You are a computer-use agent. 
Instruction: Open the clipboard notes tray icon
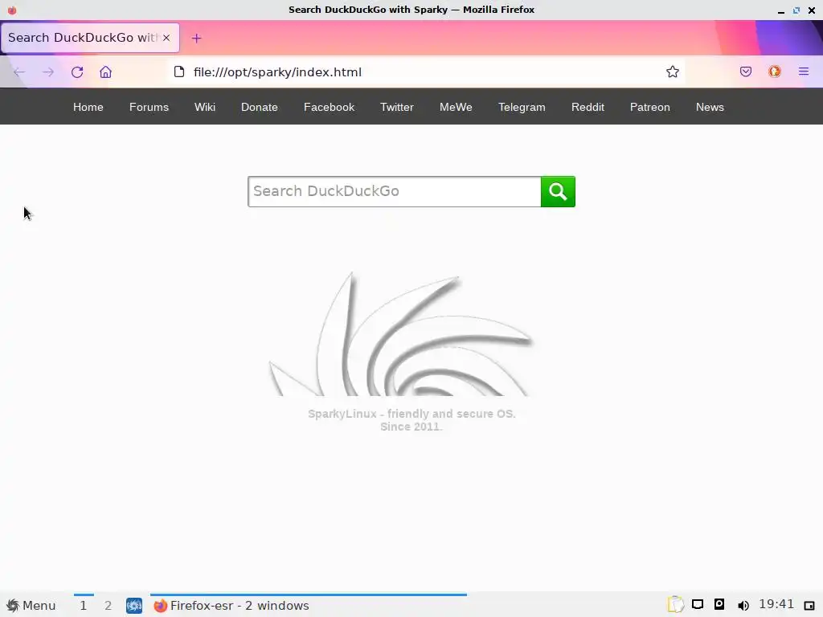click(675, 605)
